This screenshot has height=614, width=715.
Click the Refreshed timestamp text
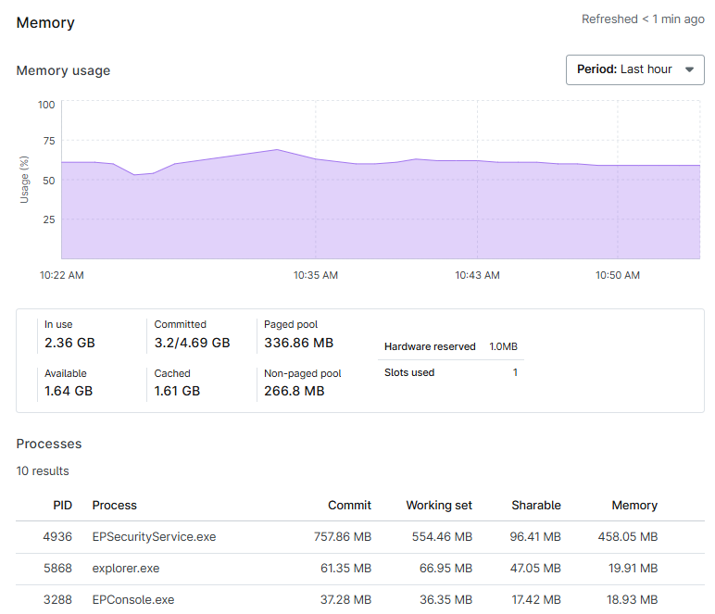642,19
